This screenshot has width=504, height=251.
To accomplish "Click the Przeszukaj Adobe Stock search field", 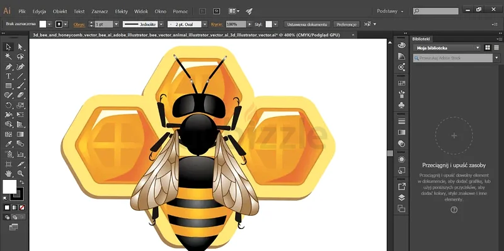I will click(x=453, y=58).
